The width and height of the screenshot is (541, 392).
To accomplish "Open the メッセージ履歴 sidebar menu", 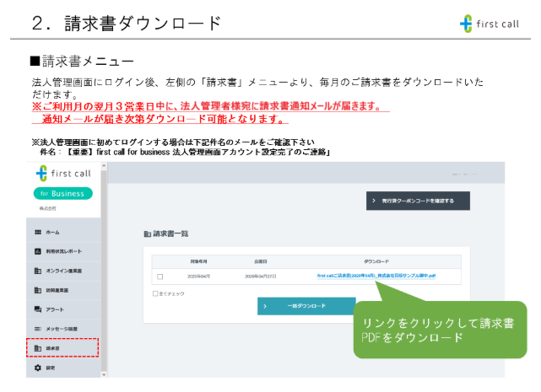I will [63, 329].
